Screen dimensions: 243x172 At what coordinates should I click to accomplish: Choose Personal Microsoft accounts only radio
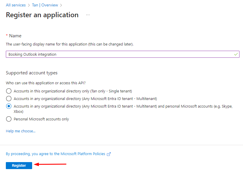point(9,119)
